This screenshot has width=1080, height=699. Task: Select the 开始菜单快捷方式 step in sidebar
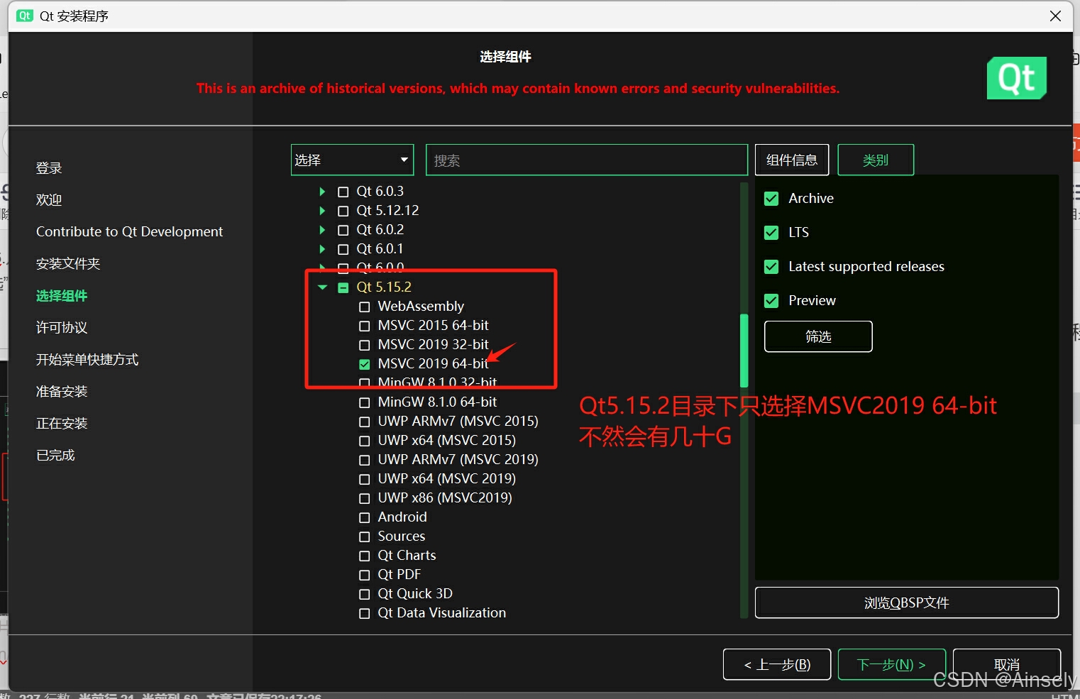tap(87, 360)
